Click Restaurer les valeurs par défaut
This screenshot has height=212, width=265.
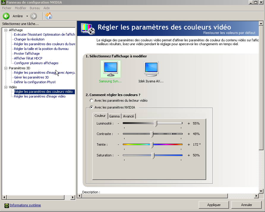(229, 33)
